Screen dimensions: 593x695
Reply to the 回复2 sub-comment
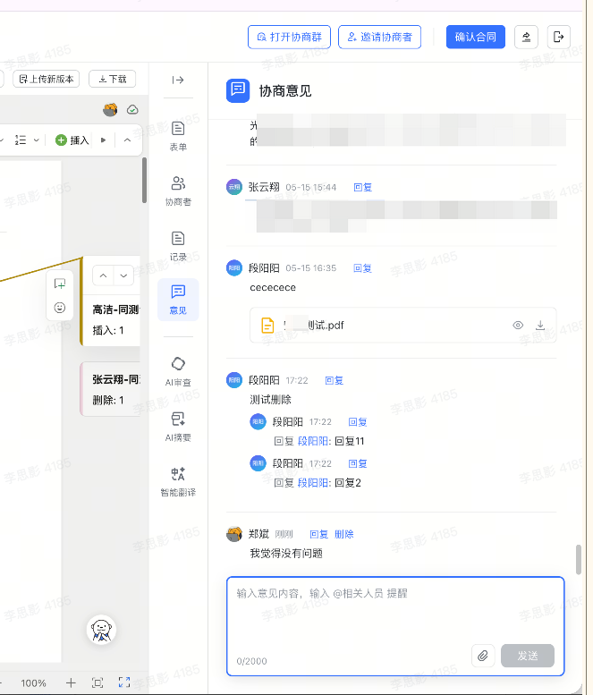point(358,463)
